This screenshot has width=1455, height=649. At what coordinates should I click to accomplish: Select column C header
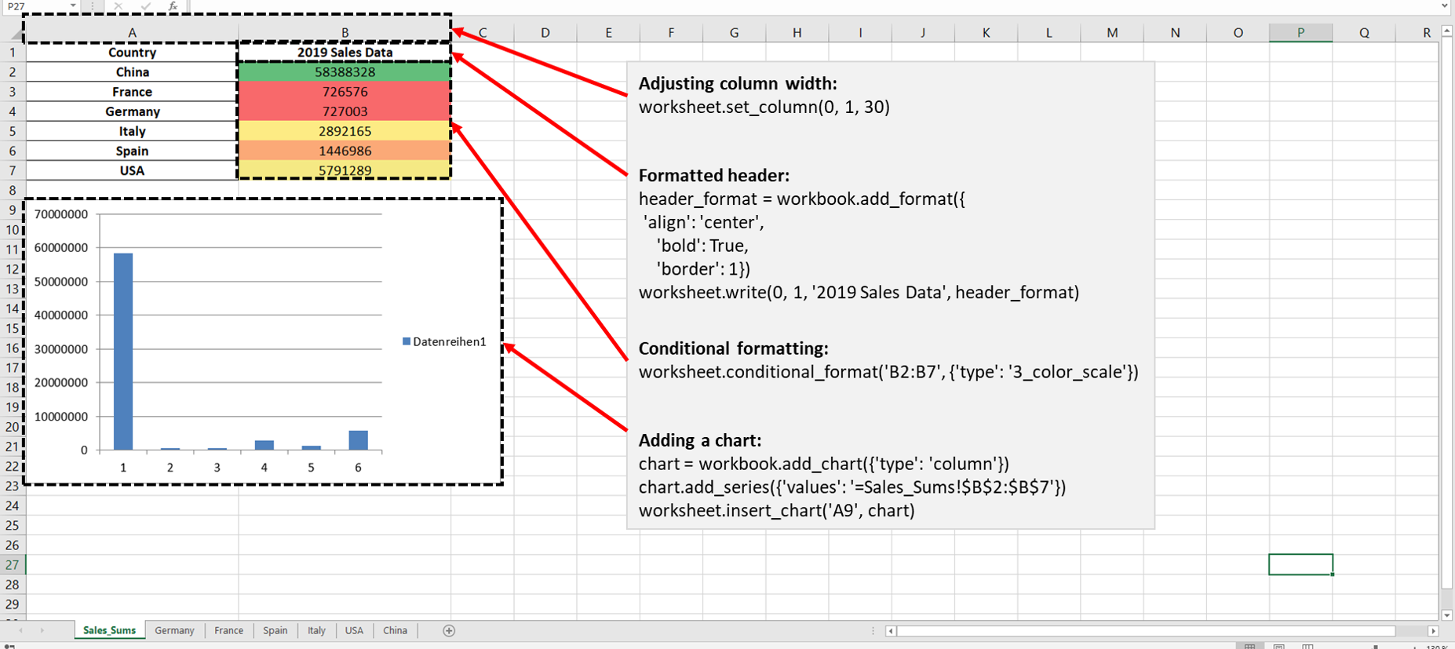482,33
